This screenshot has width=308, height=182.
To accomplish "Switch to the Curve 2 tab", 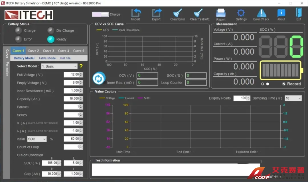I will point(33,51).
